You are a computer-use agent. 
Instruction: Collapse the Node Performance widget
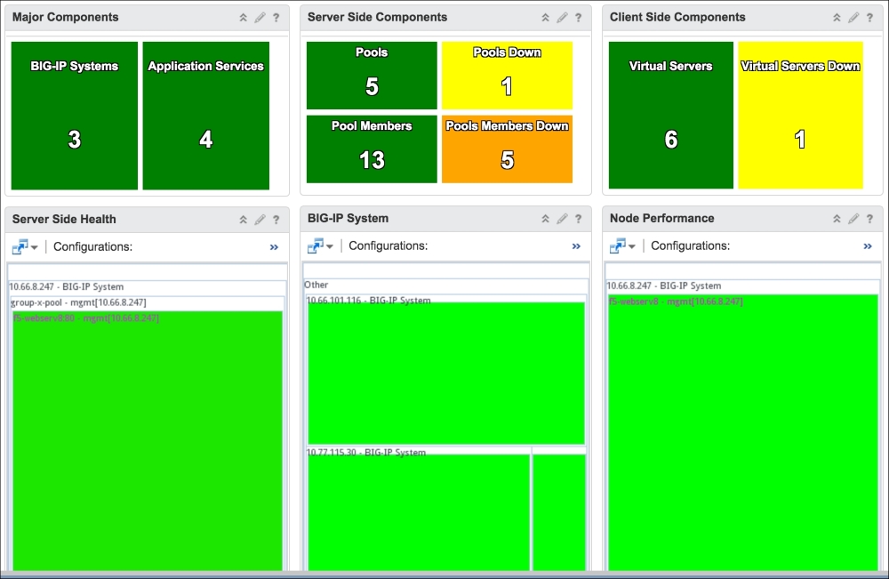(x=837, y=218)
